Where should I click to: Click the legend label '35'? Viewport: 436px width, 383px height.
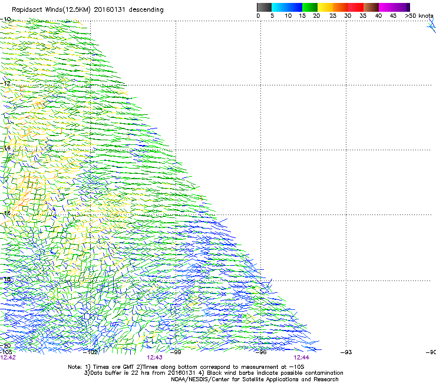tap(363, 16)
